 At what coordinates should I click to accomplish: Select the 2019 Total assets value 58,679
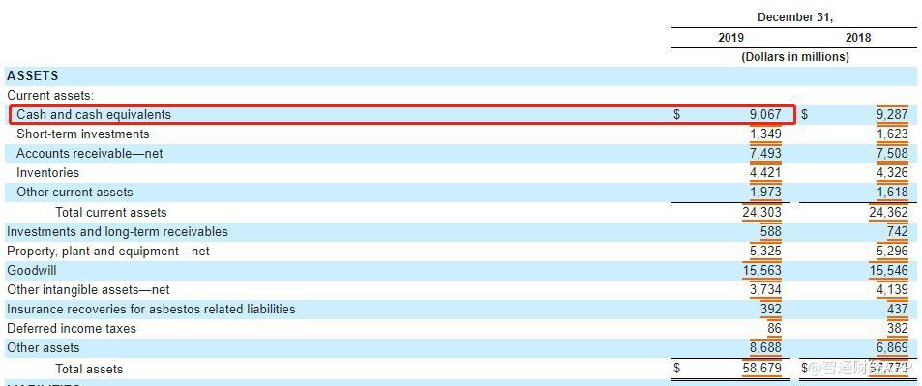point(762,369)
